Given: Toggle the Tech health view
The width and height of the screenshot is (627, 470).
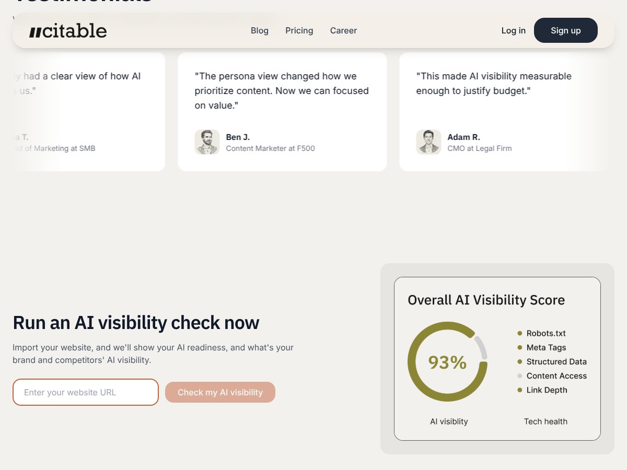Looking at the screenshot, I should pyautogui.click(x=545, y=421).
